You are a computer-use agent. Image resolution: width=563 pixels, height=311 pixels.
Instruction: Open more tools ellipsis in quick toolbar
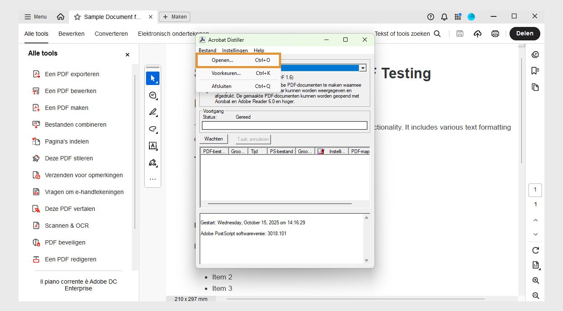click(x=153, y=179)
